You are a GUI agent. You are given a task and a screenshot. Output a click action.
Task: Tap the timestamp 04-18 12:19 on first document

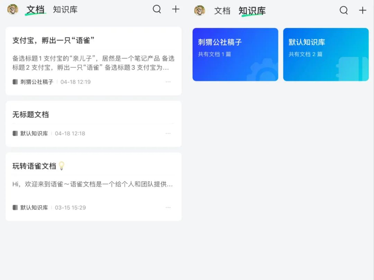pyautogui.click(x=75, y=82)
